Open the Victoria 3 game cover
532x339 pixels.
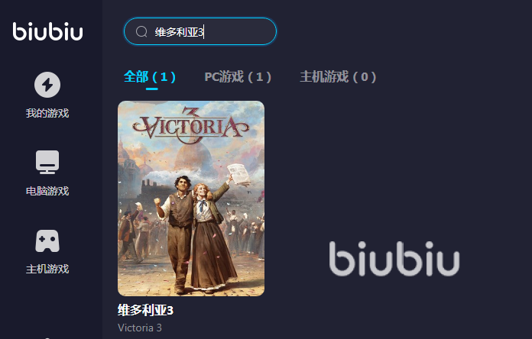(191, 199)
